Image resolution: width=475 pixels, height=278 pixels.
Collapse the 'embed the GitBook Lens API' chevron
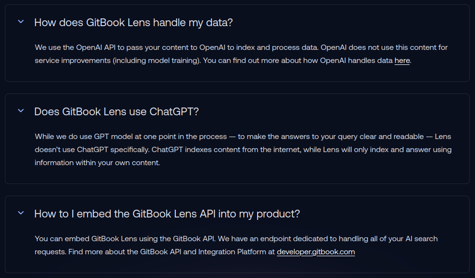pyautogui.click(x=21, y=213)
